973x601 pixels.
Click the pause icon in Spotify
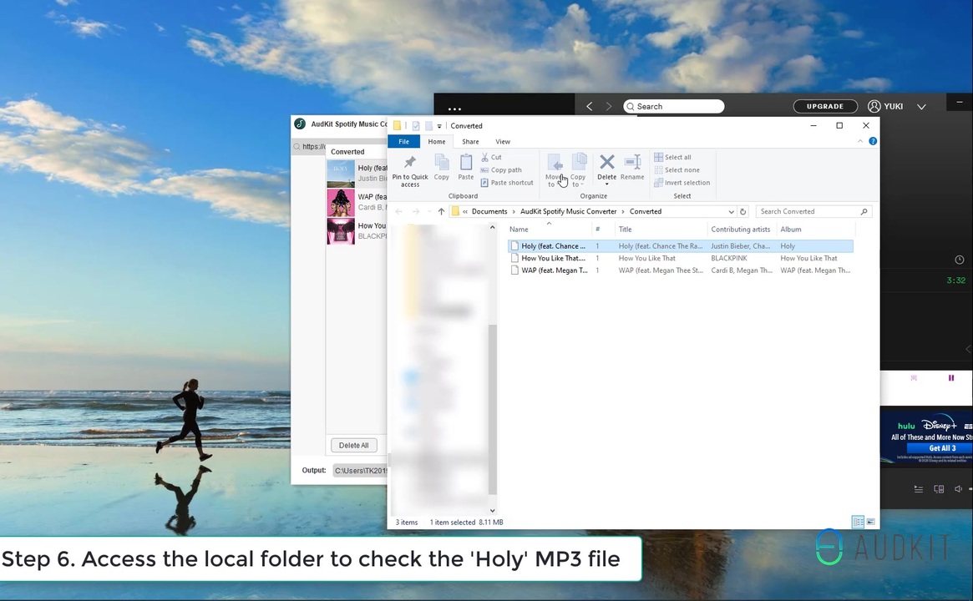point(950,378)
